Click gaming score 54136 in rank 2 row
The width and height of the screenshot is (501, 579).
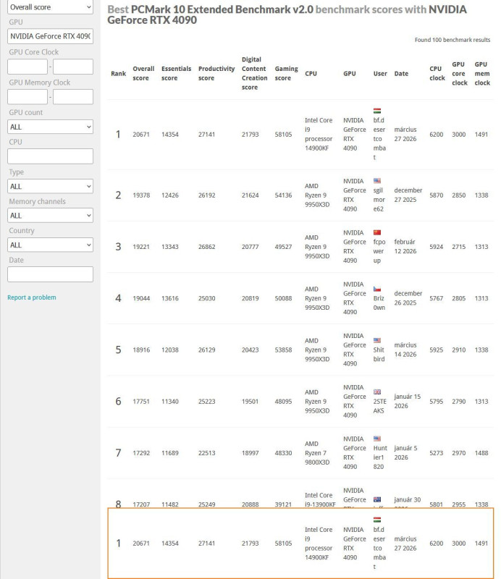[x=283, y=195]
